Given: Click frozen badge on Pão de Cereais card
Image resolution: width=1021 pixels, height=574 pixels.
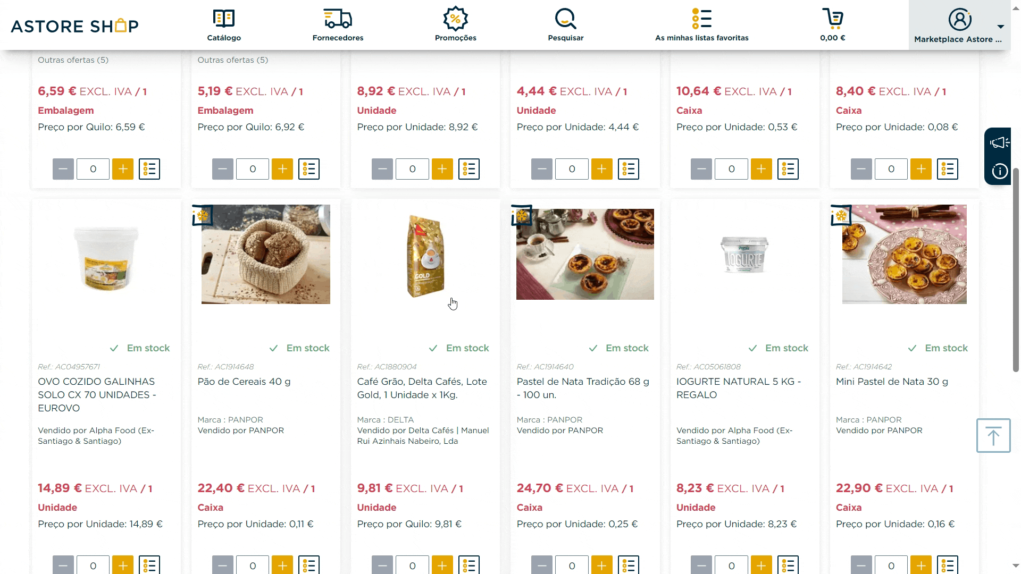Looking at the screenshot, I should (203, 215).
